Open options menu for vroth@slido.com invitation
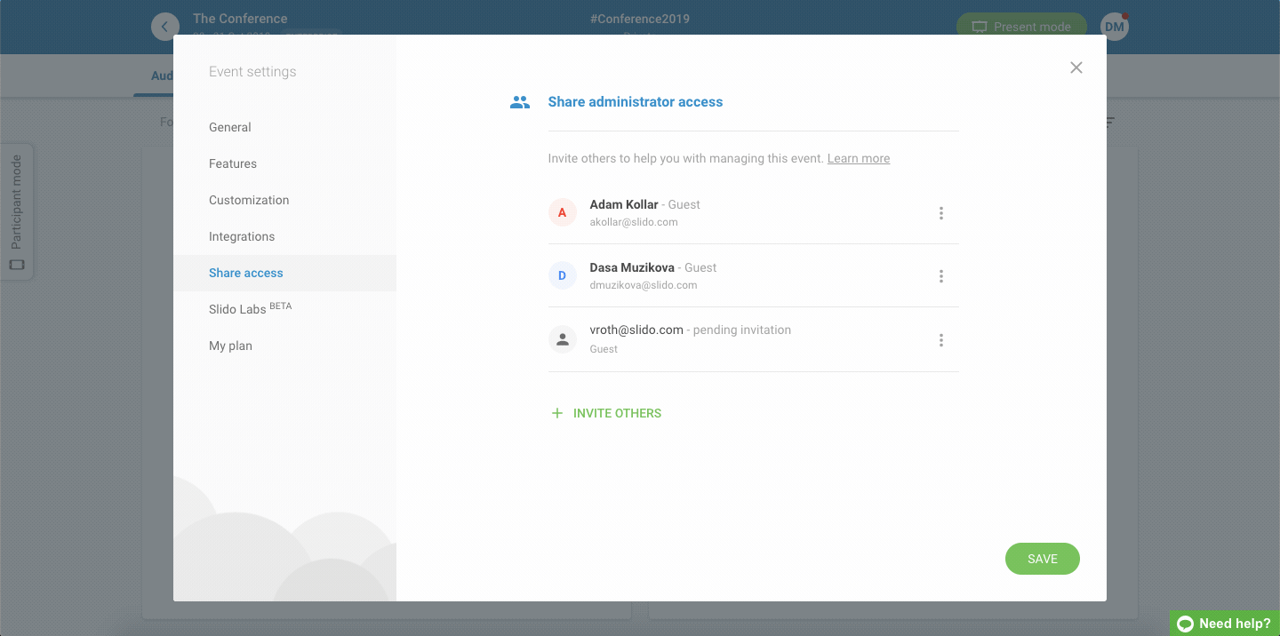Image resolution: width=1280 pixels, height=636 pixels. (x=941, y=340)
